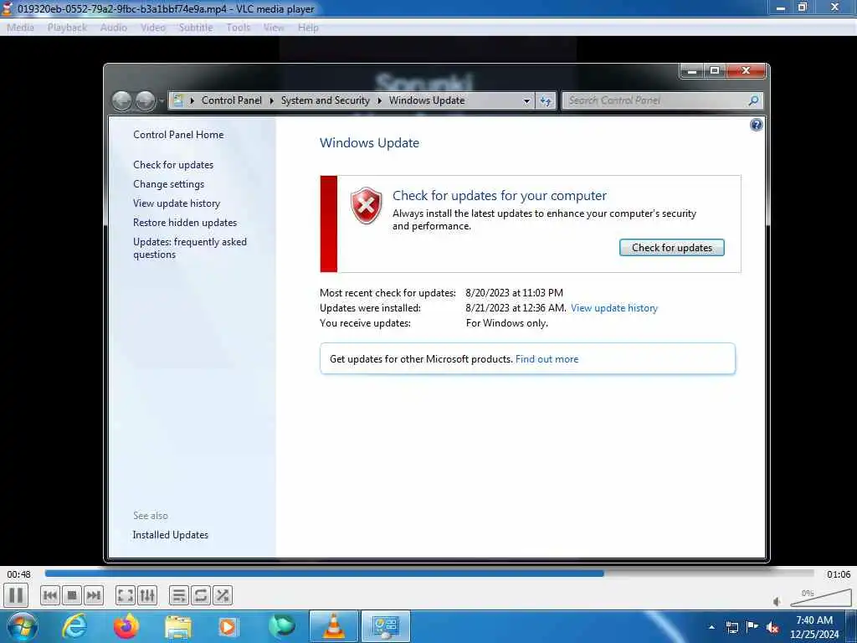The width and height of the screenshot is (857, 643).
Task: Select Check for updates in sidebar
Action: point(173,165)
